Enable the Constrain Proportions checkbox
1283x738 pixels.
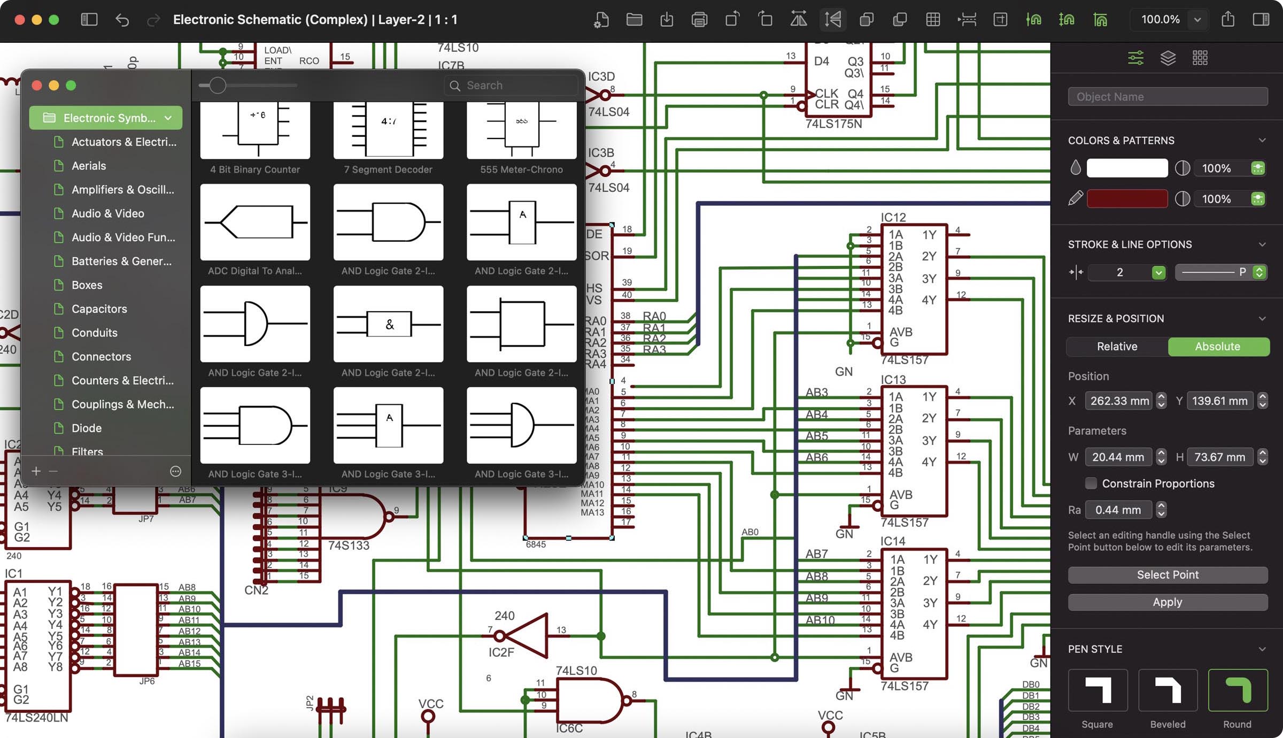point(1091,483)
